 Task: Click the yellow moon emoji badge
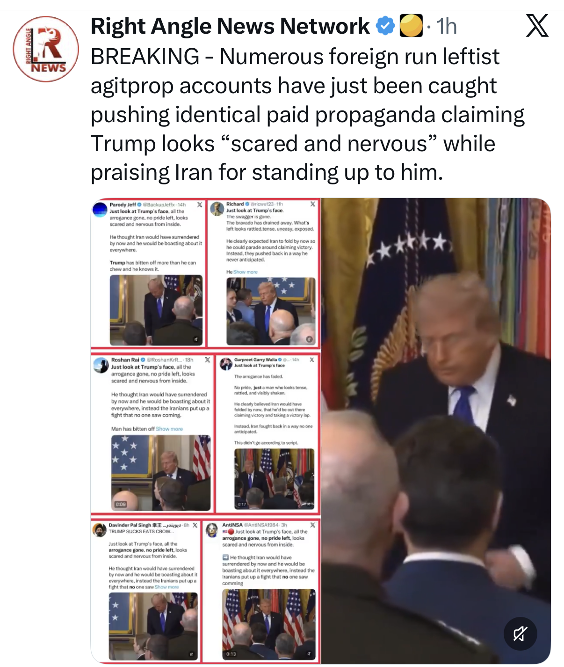click(411, 26)
